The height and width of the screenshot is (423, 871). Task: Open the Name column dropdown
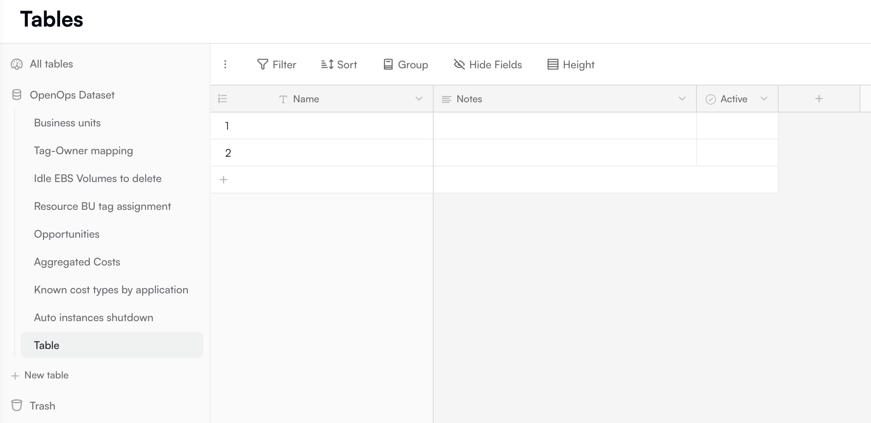click(x=418, y=99)
